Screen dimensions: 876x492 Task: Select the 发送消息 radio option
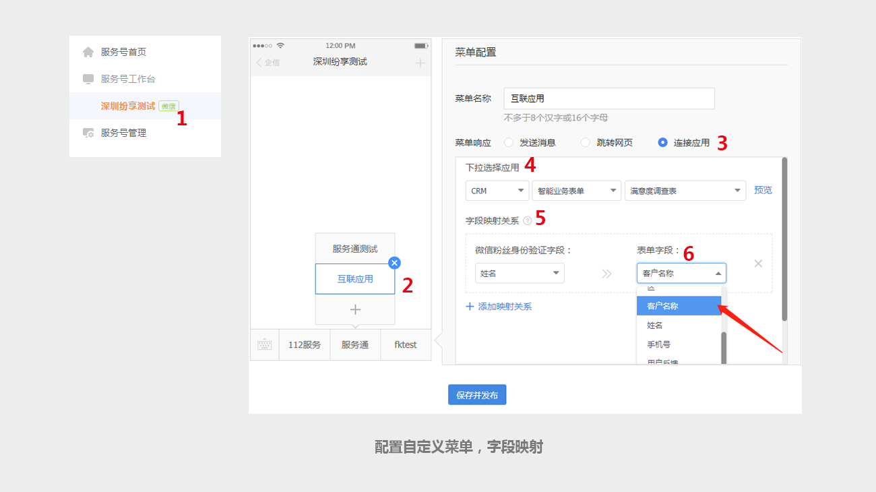509,143
